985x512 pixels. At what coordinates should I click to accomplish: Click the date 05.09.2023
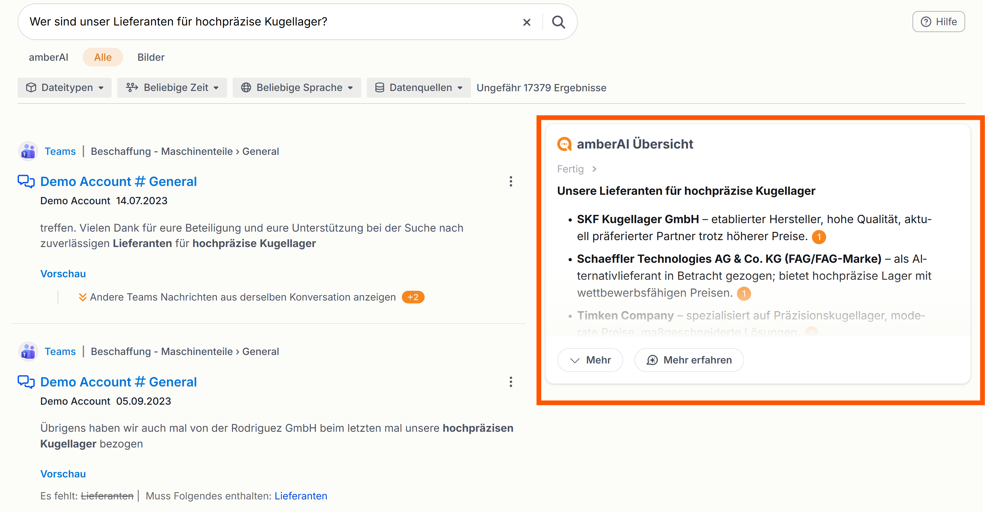143,401
